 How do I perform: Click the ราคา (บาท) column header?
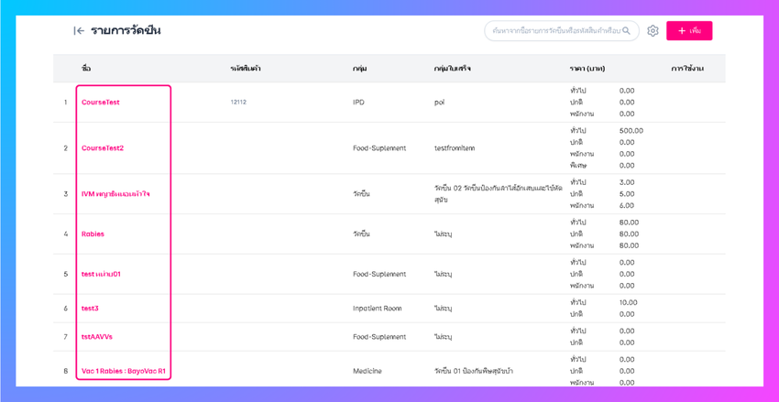tap(587, 69)
